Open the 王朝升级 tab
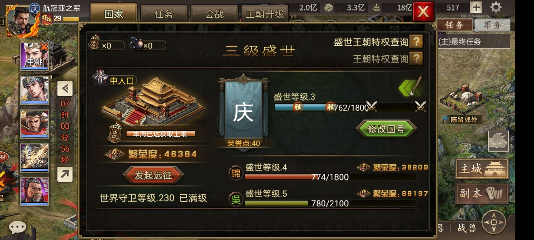The width and height of the screenshot is (534, 240). click(265, 14)
